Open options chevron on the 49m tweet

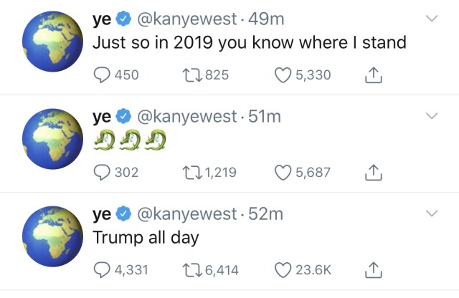click(431, 19)
